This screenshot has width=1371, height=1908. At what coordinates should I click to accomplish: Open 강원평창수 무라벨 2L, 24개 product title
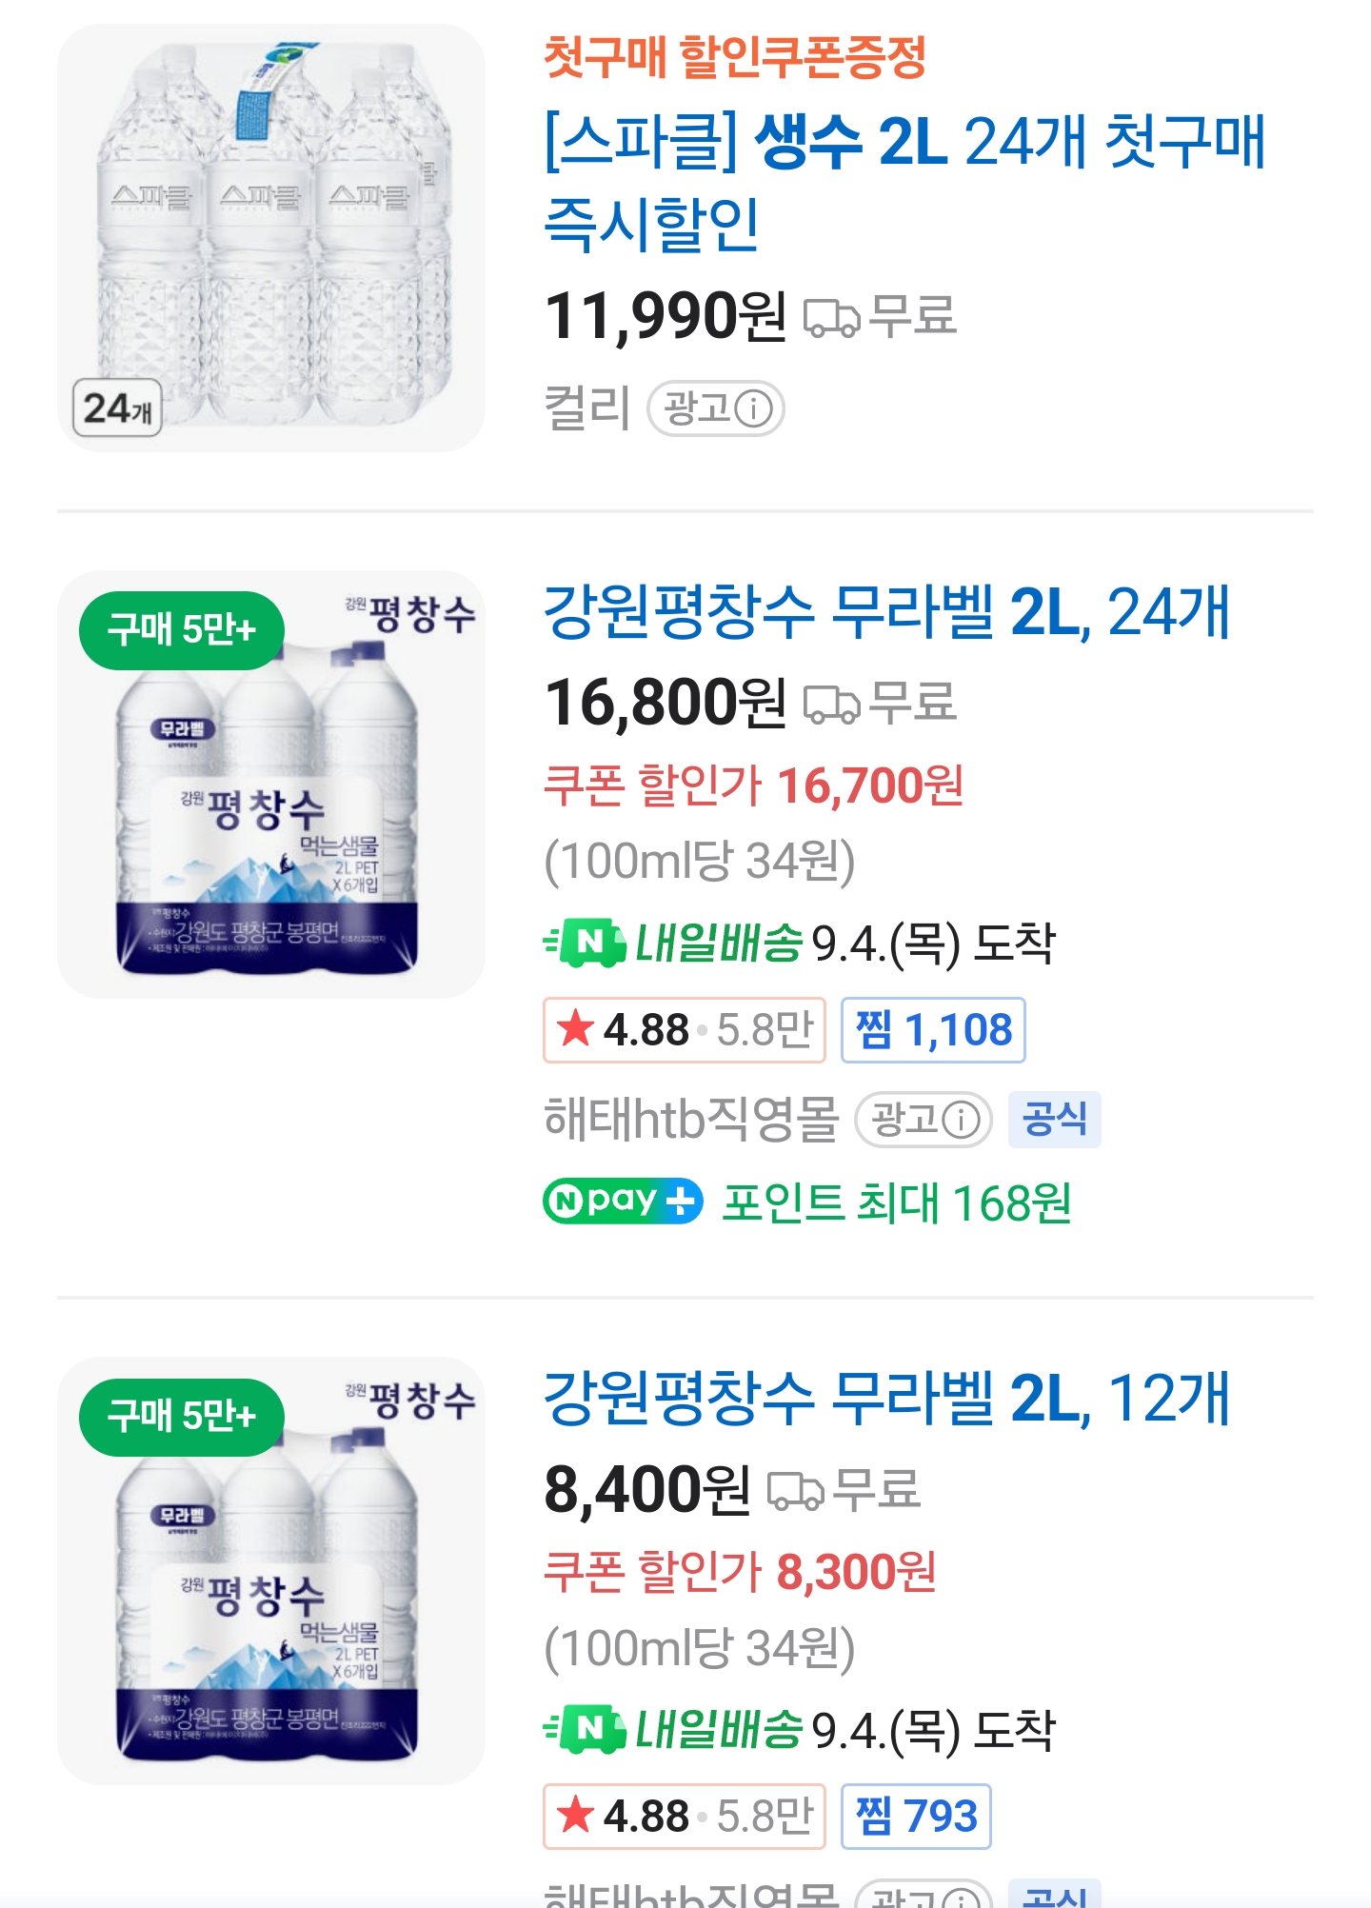tap(885, 611)
